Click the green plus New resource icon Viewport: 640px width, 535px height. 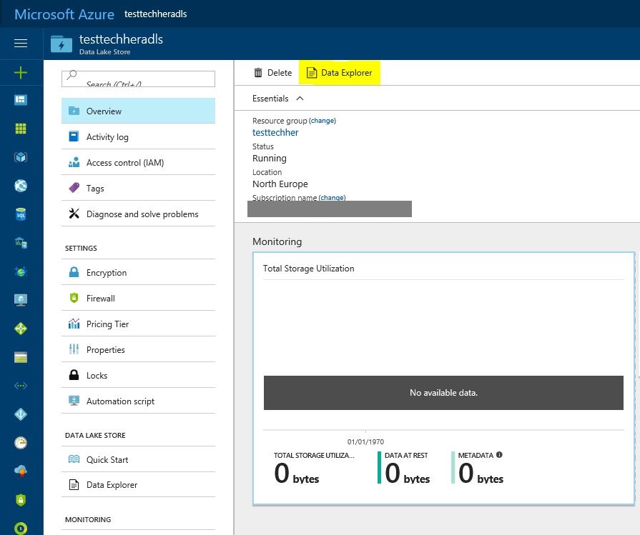point(21,73)
